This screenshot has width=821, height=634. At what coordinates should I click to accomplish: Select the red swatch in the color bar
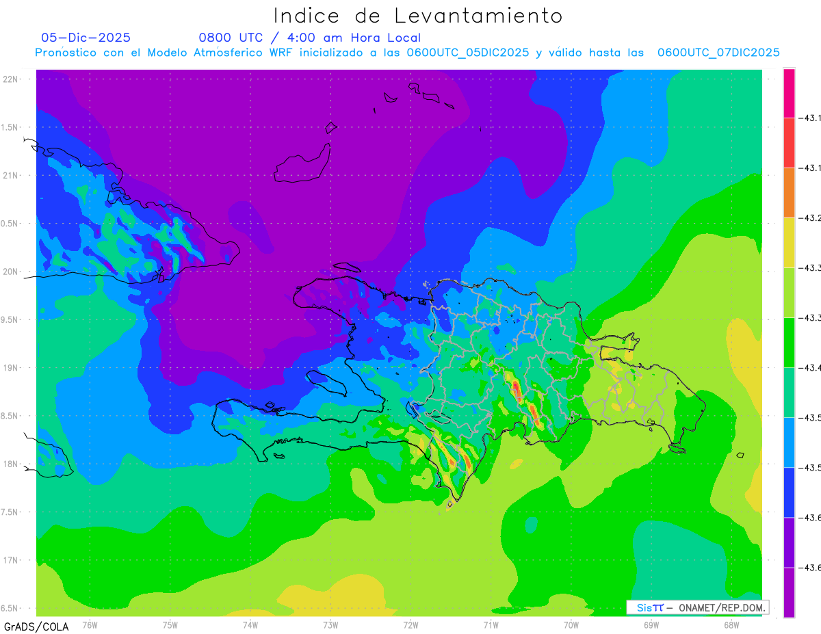click(x=789, y=143)
